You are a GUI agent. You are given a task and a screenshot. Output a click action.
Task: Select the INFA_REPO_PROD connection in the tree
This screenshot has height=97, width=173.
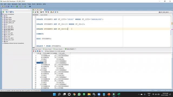pos(11,21)
